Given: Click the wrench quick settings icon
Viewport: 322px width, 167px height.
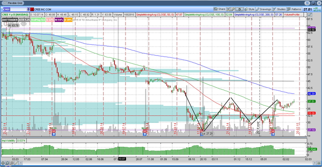Looking at the screenshot, I should point(233,9).
